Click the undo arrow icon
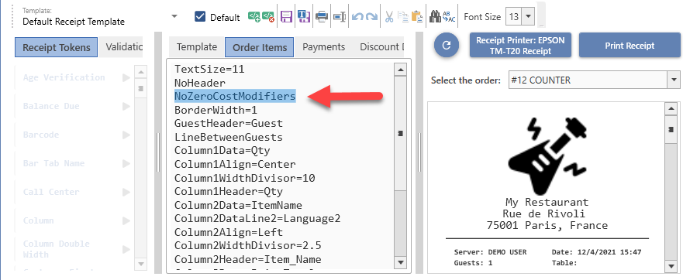683x280 pixels. [357, 17]
